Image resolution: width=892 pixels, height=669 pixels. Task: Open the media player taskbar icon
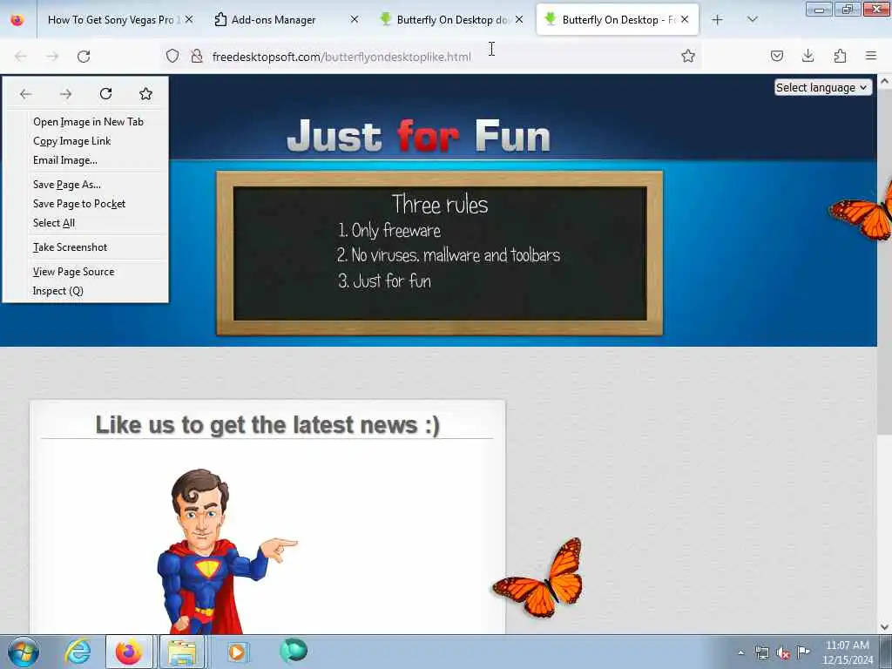point(237,652)
